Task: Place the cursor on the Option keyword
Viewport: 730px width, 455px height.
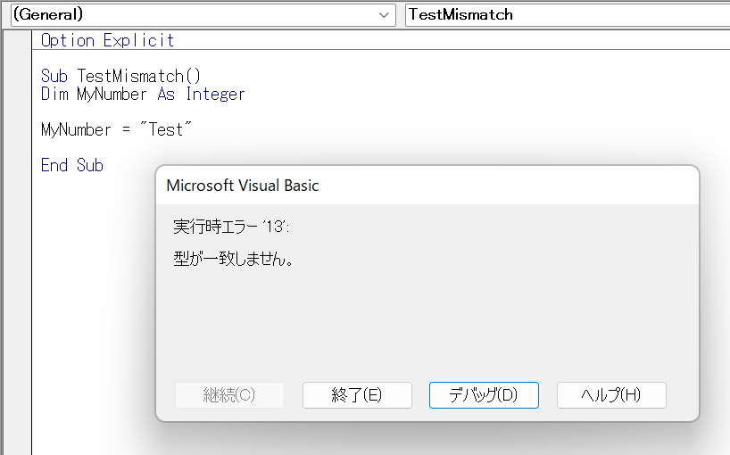Action: click(67, 40)
